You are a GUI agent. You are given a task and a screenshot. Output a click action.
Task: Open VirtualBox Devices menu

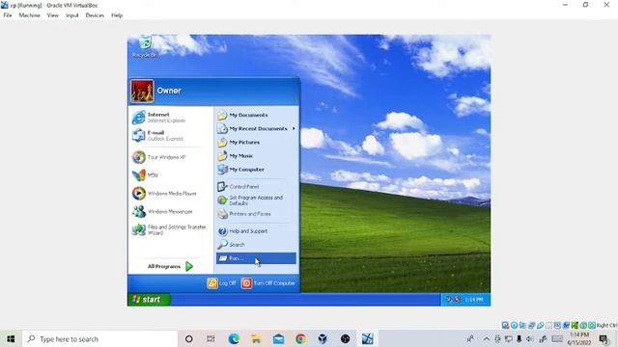point(95,15)
